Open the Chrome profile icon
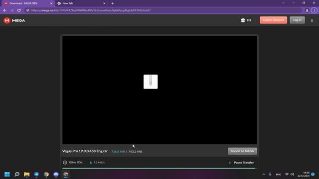The height and width of the screenshot is (179, 319). [x=307, y=10]
